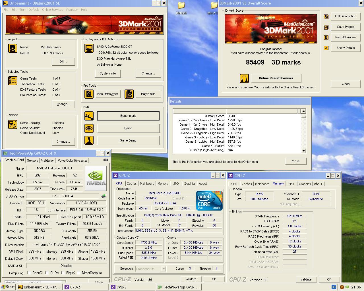Open the Processor #1 selection dropdown

click(164, 269)
